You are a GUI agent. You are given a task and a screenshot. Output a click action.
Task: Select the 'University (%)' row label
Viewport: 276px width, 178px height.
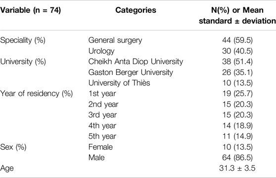[x=23, y=62]
